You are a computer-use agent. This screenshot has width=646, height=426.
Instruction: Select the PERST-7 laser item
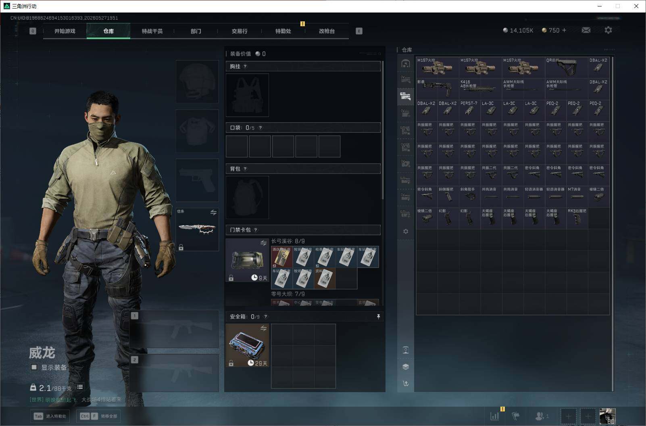[x=469, y=110]
